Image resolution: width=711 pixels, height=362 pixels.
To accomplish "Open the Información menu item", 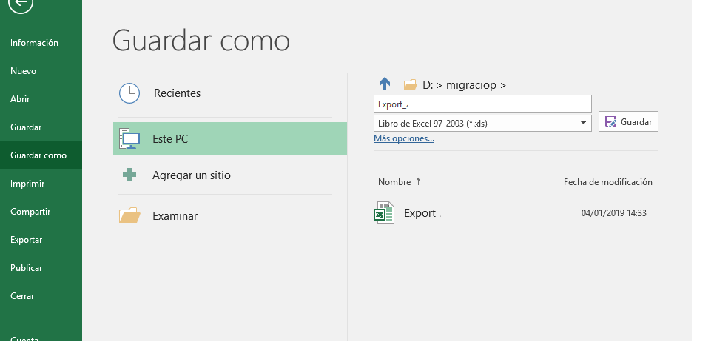I will [x=34, y=43].
